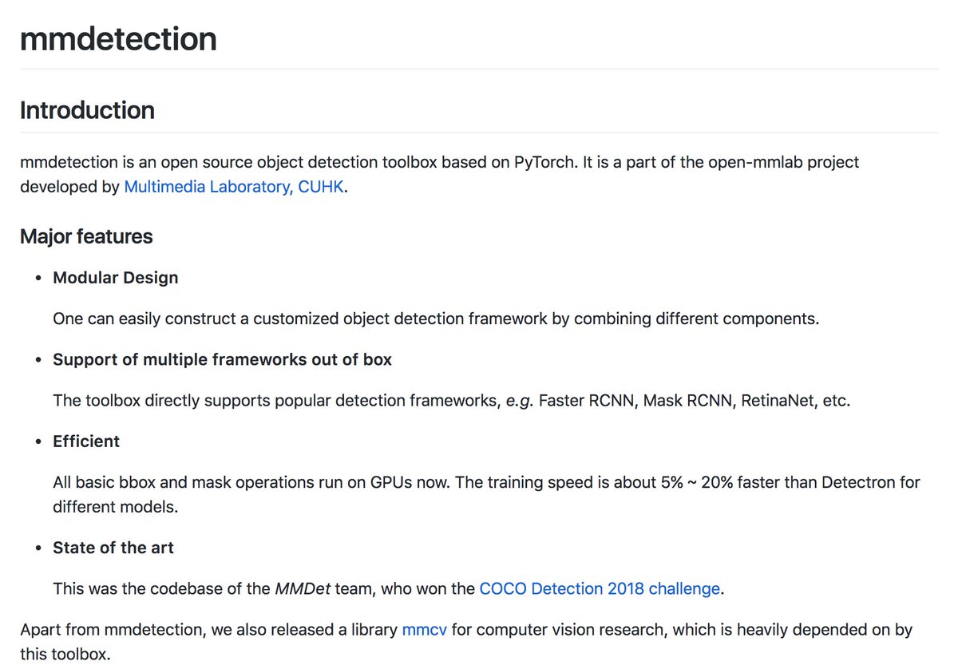Click the Faster RCNN framework name
Image resolution: width=958 pixels, height=669 pixels.
click(586, 401)
